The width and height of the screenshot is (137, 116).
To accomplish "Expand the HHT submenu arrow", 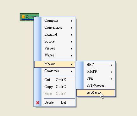I will click(x=111, y=65).
